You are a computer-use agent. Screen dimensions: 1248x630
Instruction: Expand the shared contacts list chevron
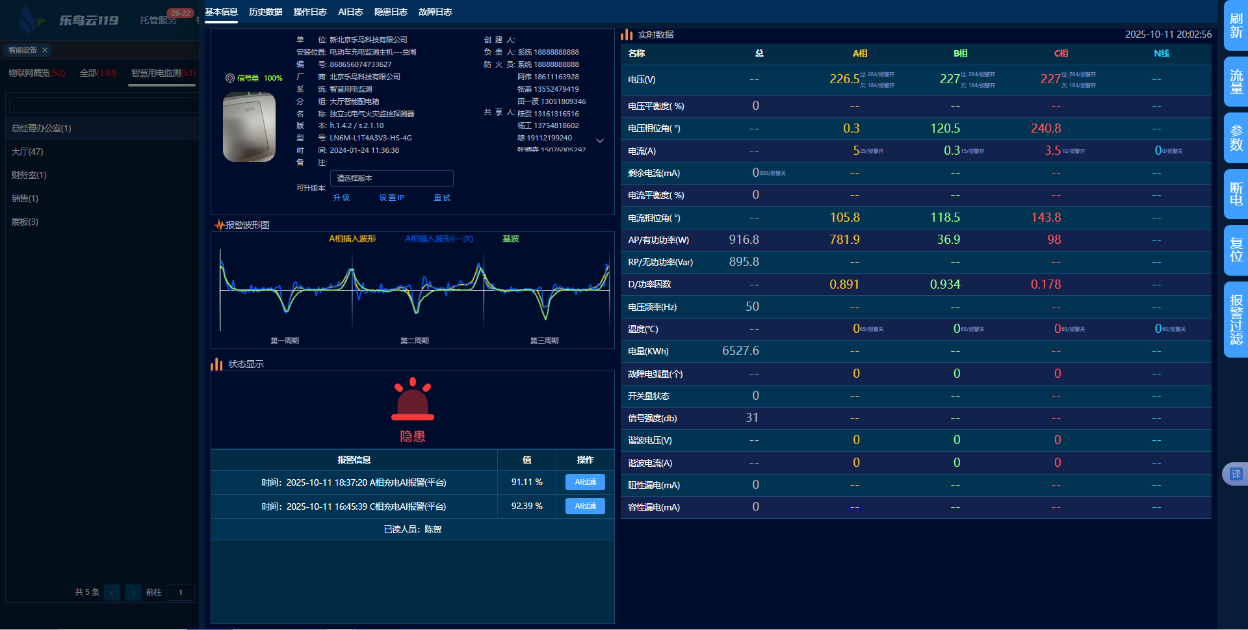[x=600, y=140]
